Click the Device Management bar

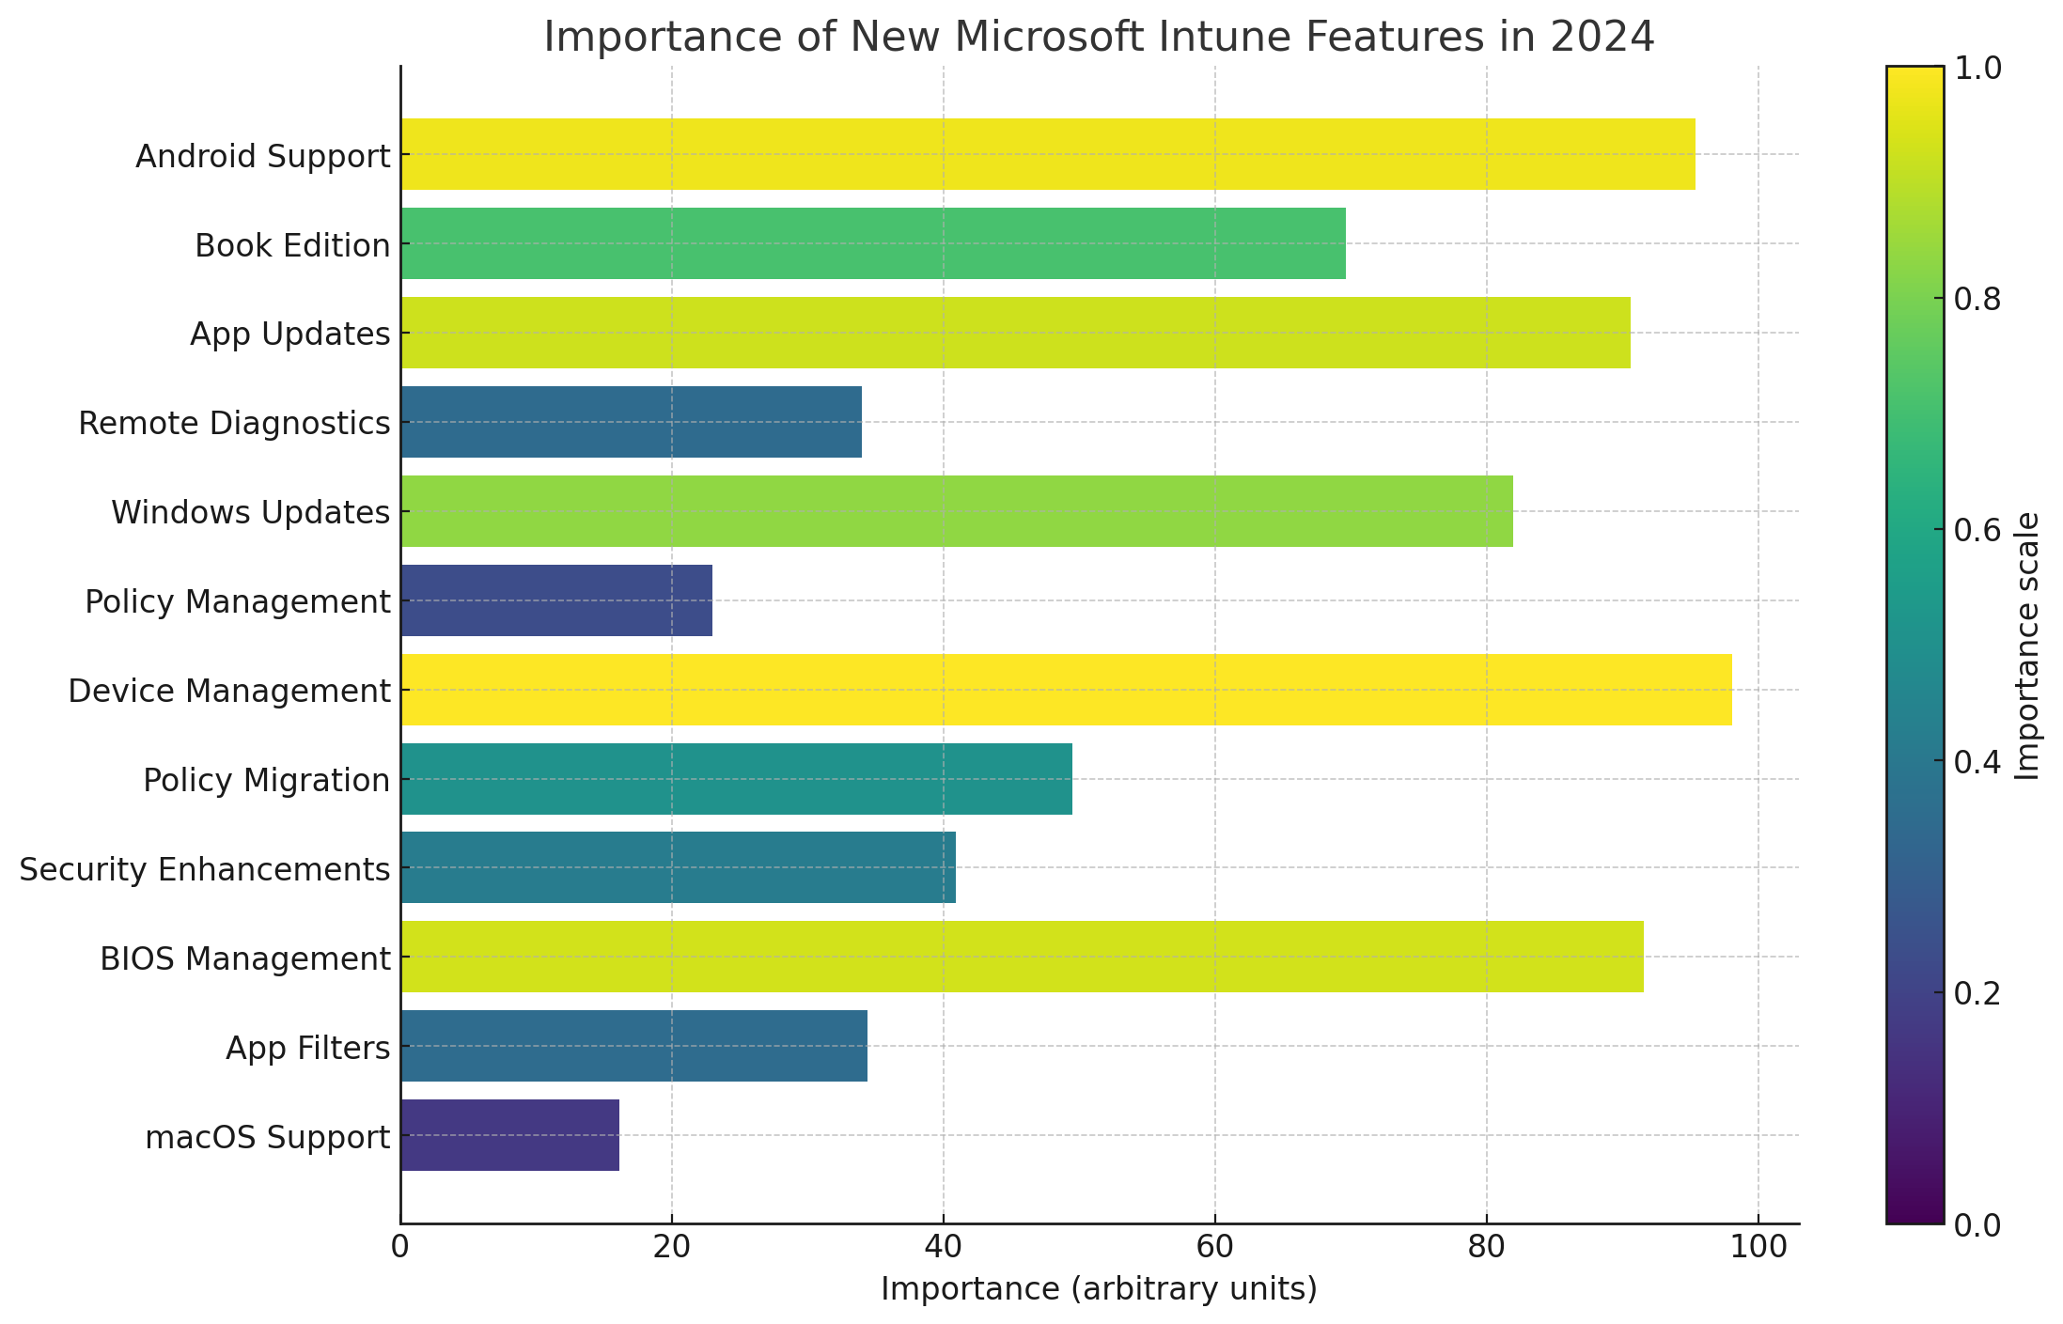click(x=1066, y=690)
